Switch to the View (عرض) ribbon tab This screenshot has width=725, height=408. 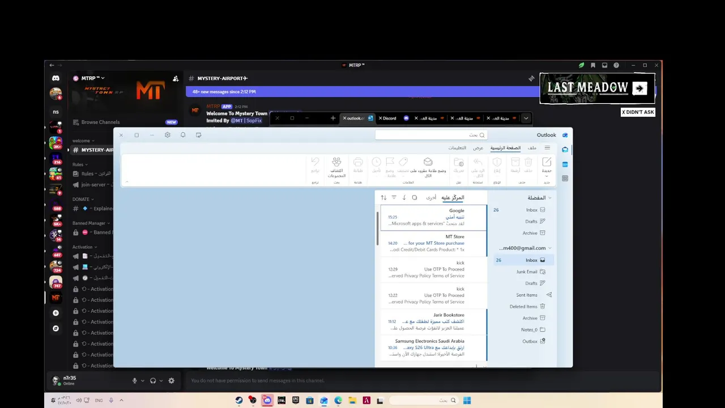point(478,148)
